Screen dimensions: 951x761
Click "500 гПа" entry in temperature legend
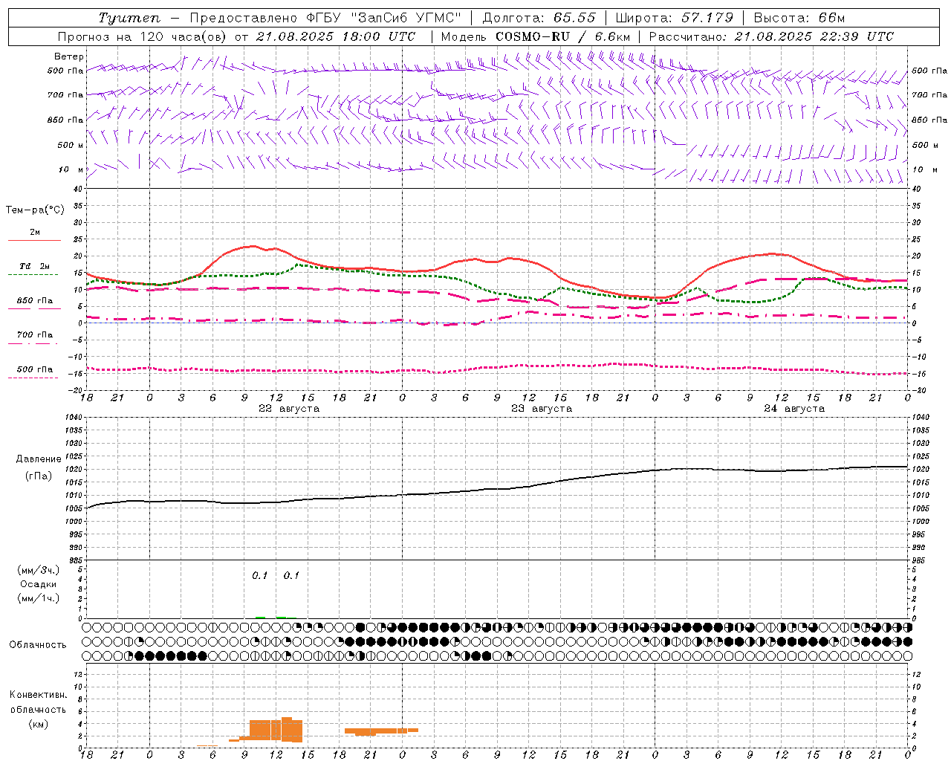coord(34,369)
